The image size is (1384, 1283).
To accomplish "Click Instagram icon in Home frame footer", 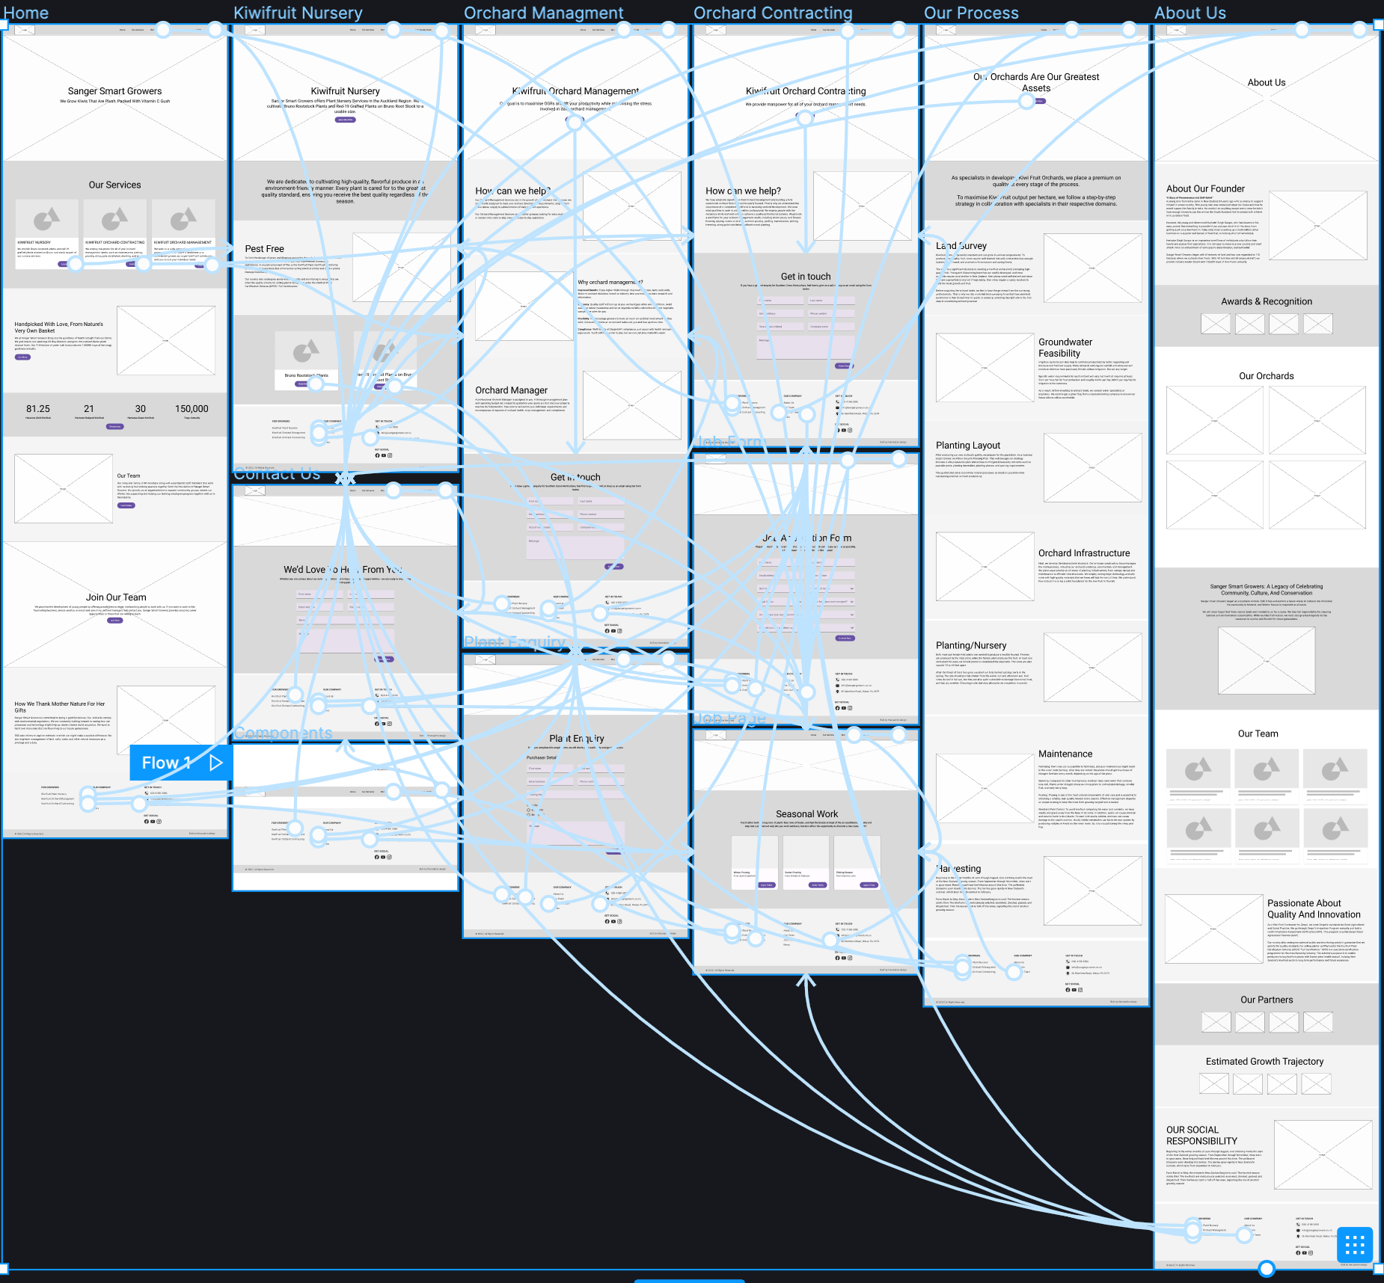I will [159, 822].
